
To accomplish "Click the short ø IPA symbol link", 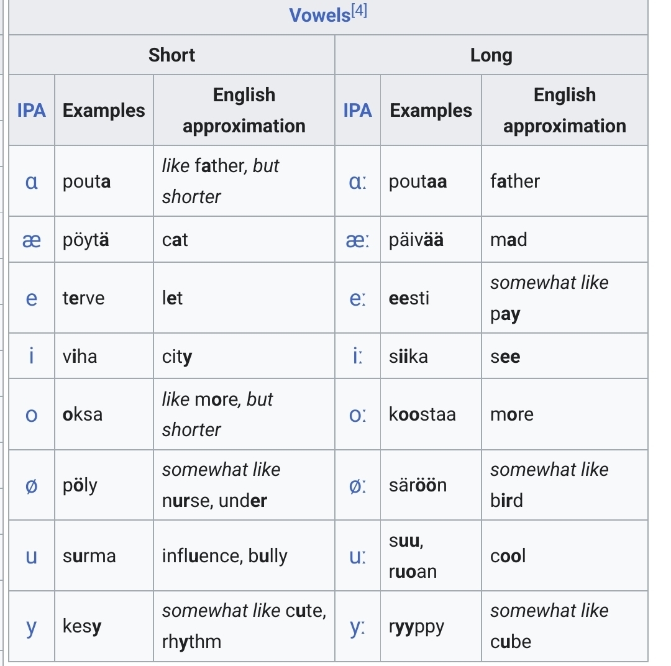I will (x=31, y=485).
